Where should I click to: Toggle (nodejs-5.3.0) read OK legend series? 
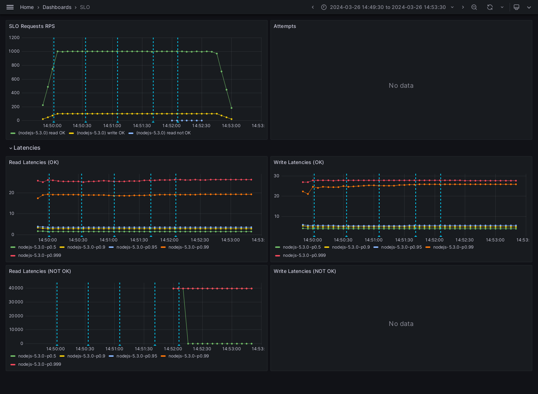[x=42, y=133]
